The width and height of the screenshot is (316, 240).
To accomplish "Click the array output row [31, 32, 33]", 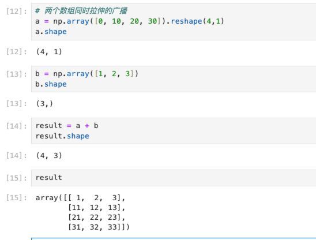I will [99, 227].
